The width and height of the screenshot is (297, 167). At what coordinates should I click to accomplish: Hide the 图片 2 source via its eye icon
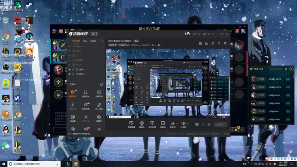69,74
